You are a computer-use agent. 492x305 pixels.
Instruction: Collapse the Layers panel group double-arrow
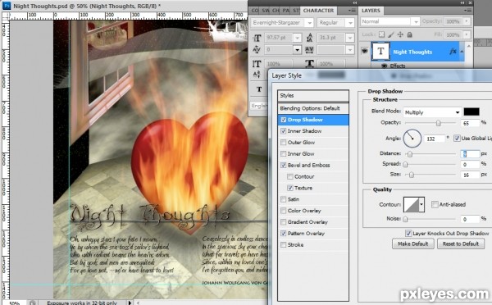[x=462, y=2]
